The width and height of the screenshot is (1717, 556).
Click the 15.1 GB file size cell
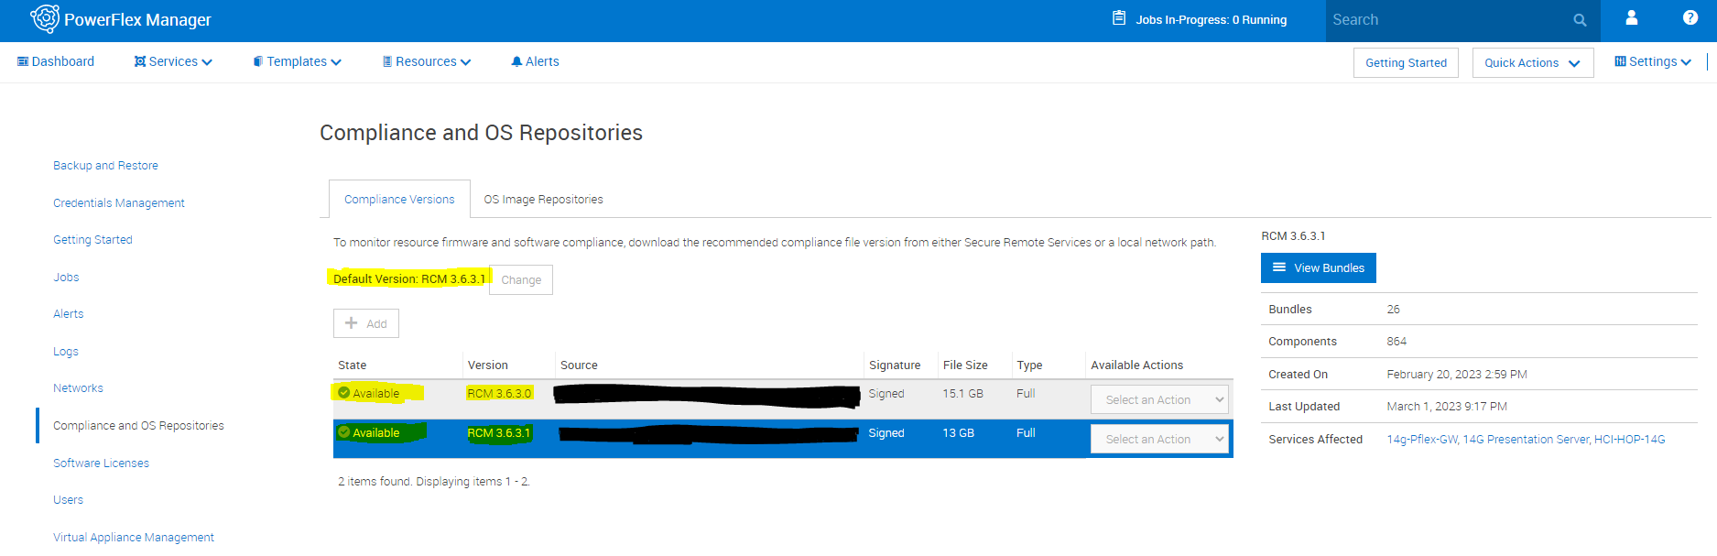(x=963, y=394)
